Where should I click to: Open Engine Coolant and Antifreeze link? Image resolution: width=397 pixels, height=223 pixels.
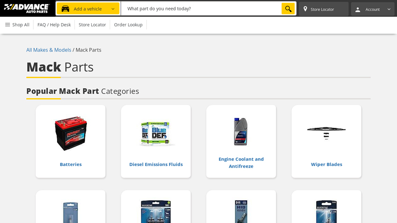click(x=241, y=163)
